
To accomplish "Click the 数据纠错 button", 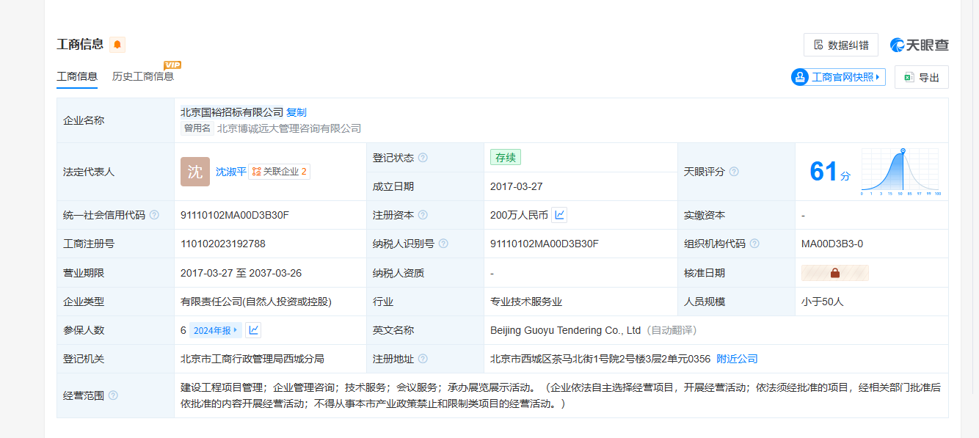I will coord(840,45).
